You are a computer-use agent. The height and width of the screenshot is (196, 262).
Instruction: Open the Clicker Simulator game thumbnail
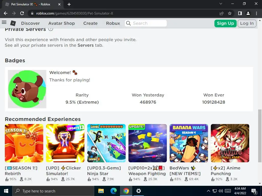coord(65,143)
